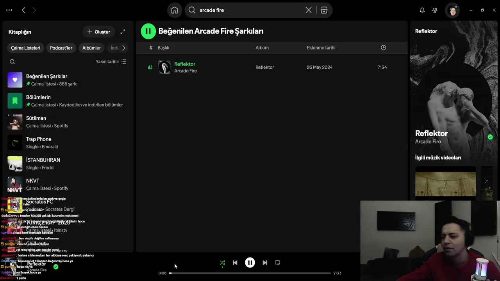Click the Kitaplığın library heading

(x=20, y=32)
